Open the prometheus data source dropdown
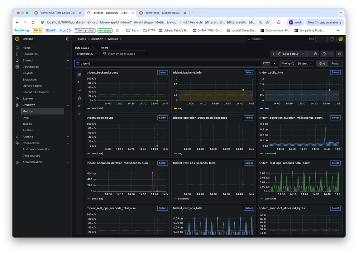The height and width of the screenshot is (254, 358). point(87,54)
